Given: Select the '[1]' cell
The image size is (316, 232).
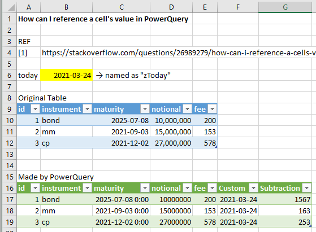Looking at the screenshot, I should point(29,52).
